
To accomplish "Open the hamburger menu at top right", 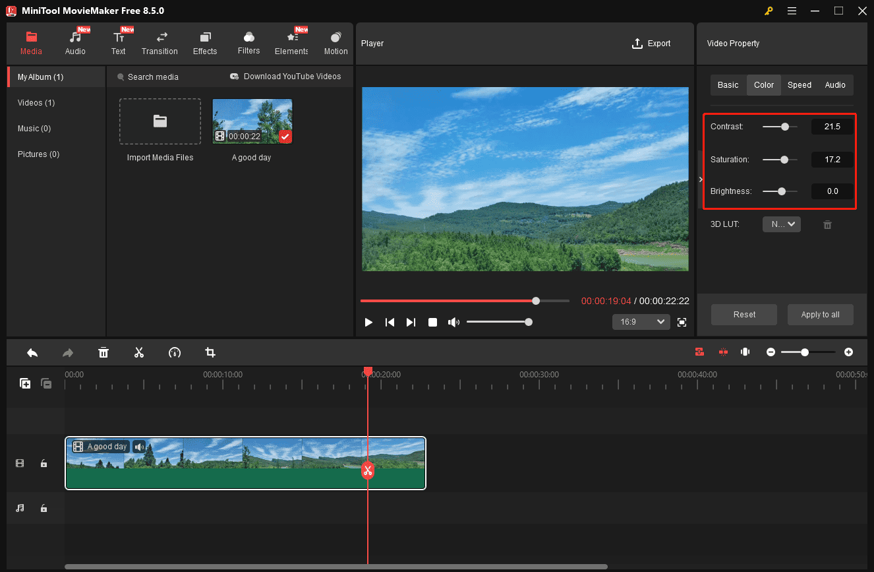I will click(x=792, y=11).
